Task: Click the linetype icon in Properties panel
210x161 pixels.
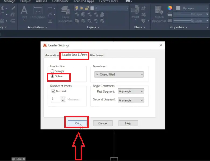Action: coord(170,21)
